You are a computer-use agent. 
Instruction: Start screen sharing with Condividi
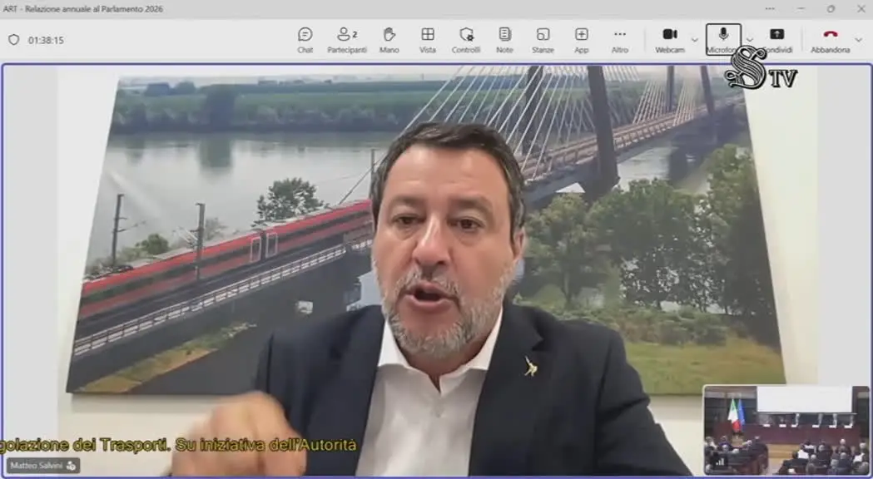point(777,40)
